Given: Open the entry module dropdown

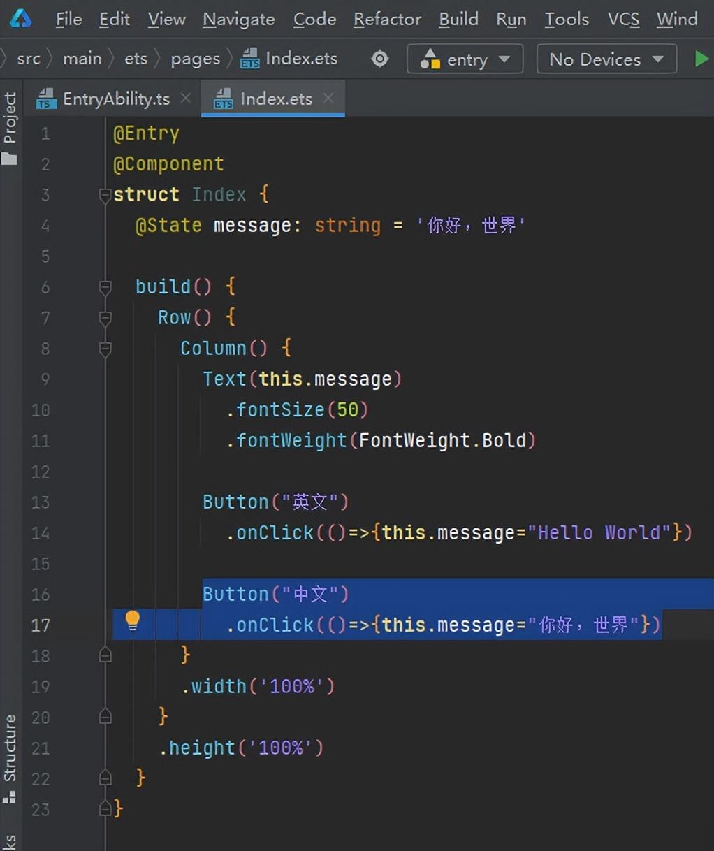Looking at the screenshot, I should (465, 59).
